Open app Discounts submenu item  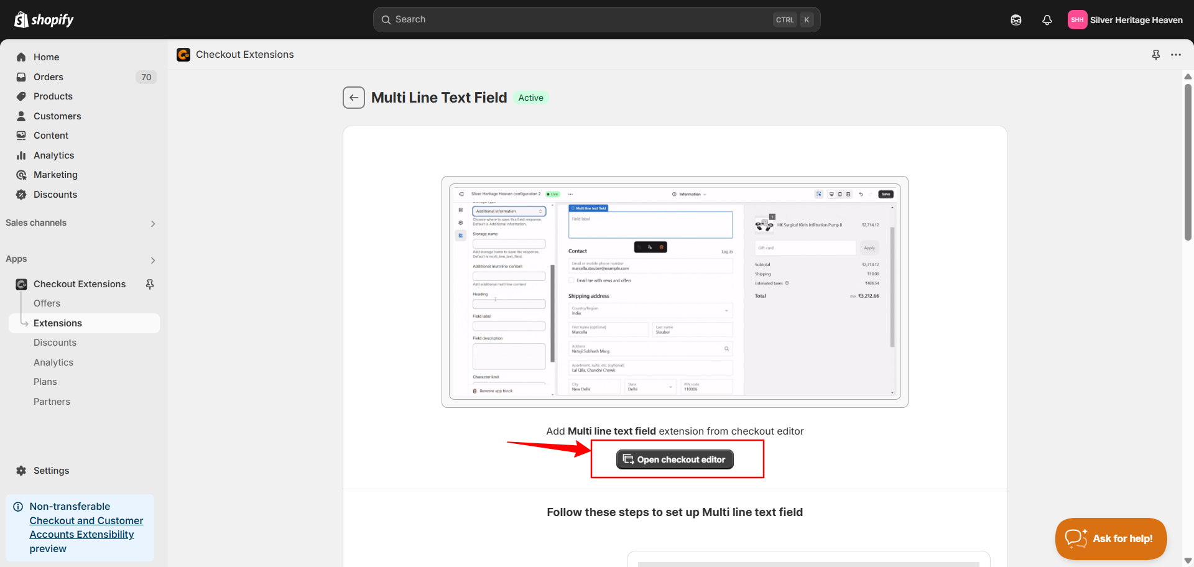point(55,343)
